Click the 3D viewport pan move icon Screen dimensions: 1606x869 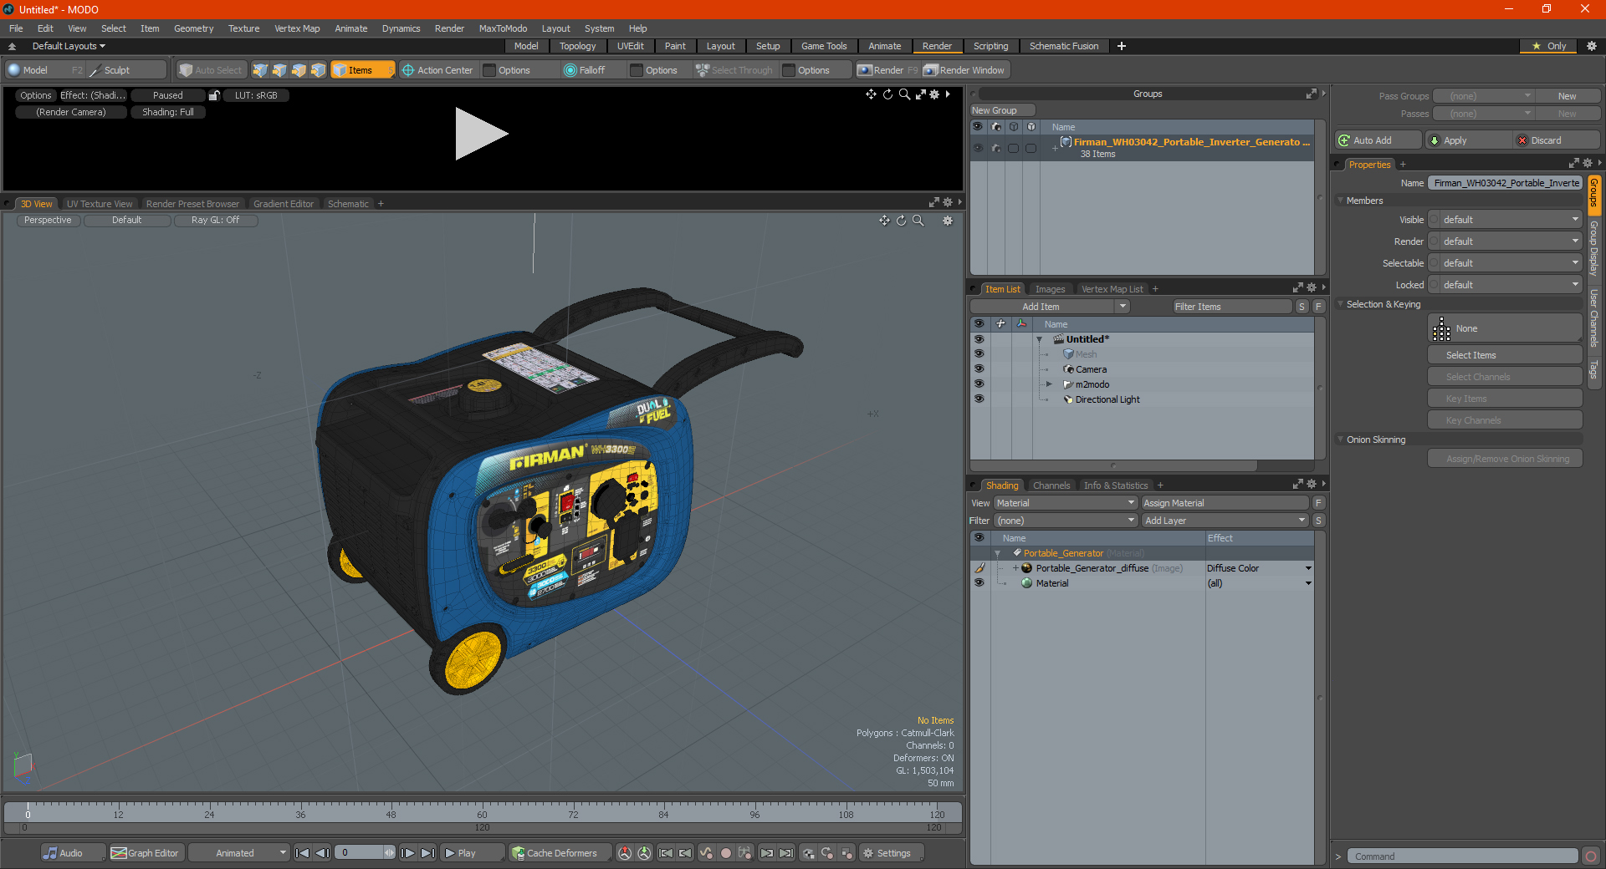pyautogui.click(x=884, y=221)
